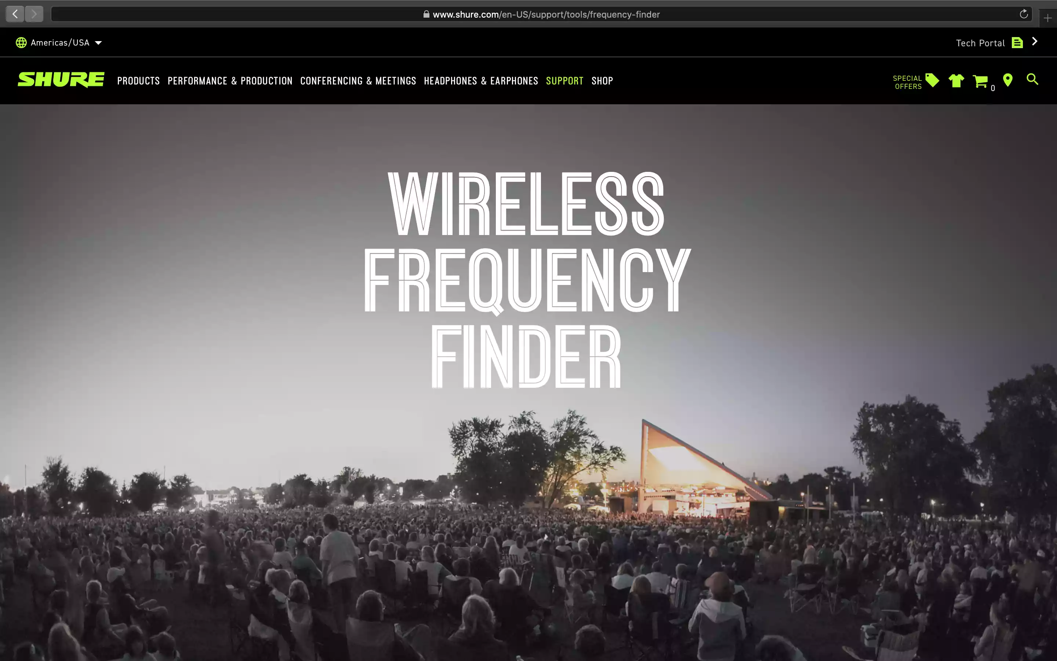Image resolution: width=1057 pixels, height=661 pixels.
Task: Go back with browser back arrow
Action: [x=15, y=14]
